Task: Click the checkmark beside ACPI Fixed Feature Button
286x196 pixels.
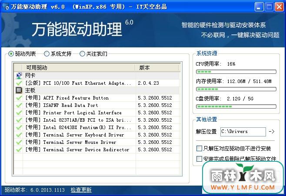Action: click(19, 98)
